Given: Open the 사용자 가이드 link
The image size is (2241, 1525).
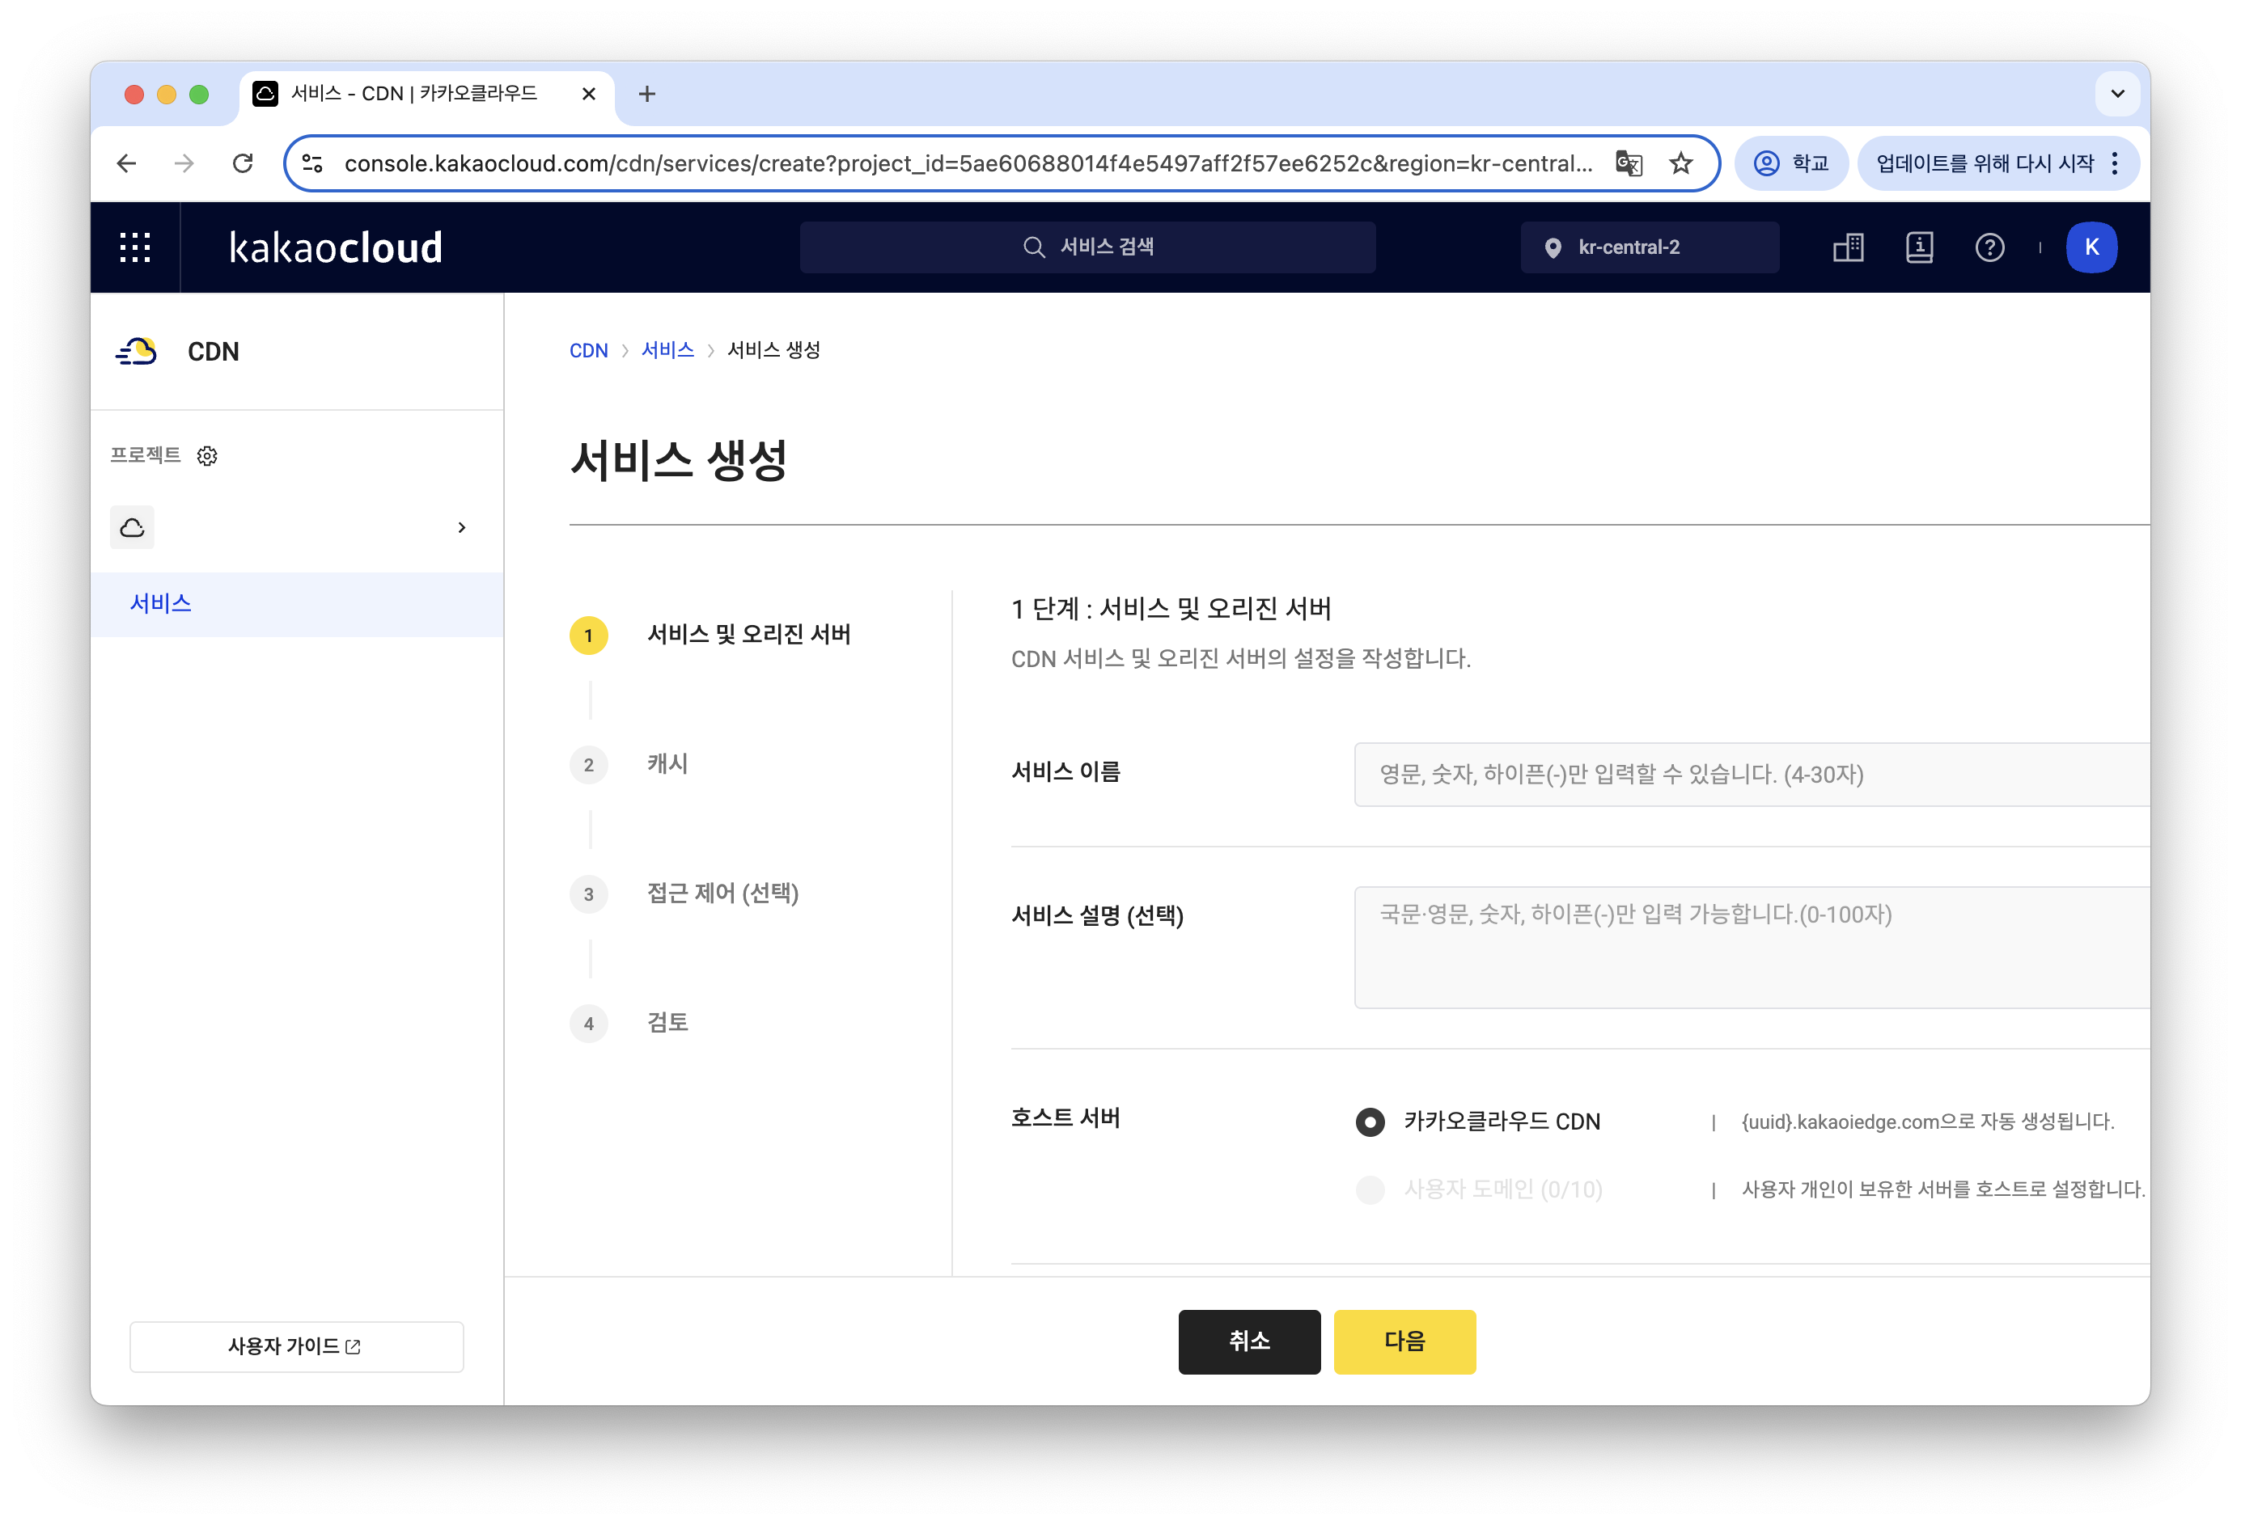Looking at the screenshot, I should [296, 1346].
